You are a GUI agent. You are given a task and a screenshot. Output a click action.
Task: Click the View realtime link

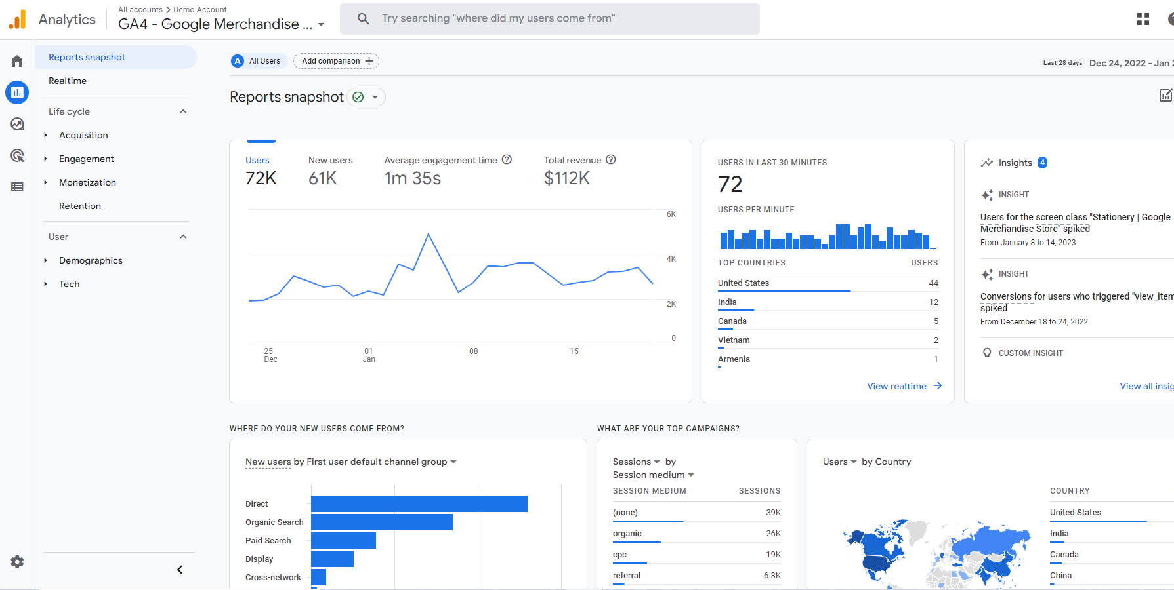[904, 386]
